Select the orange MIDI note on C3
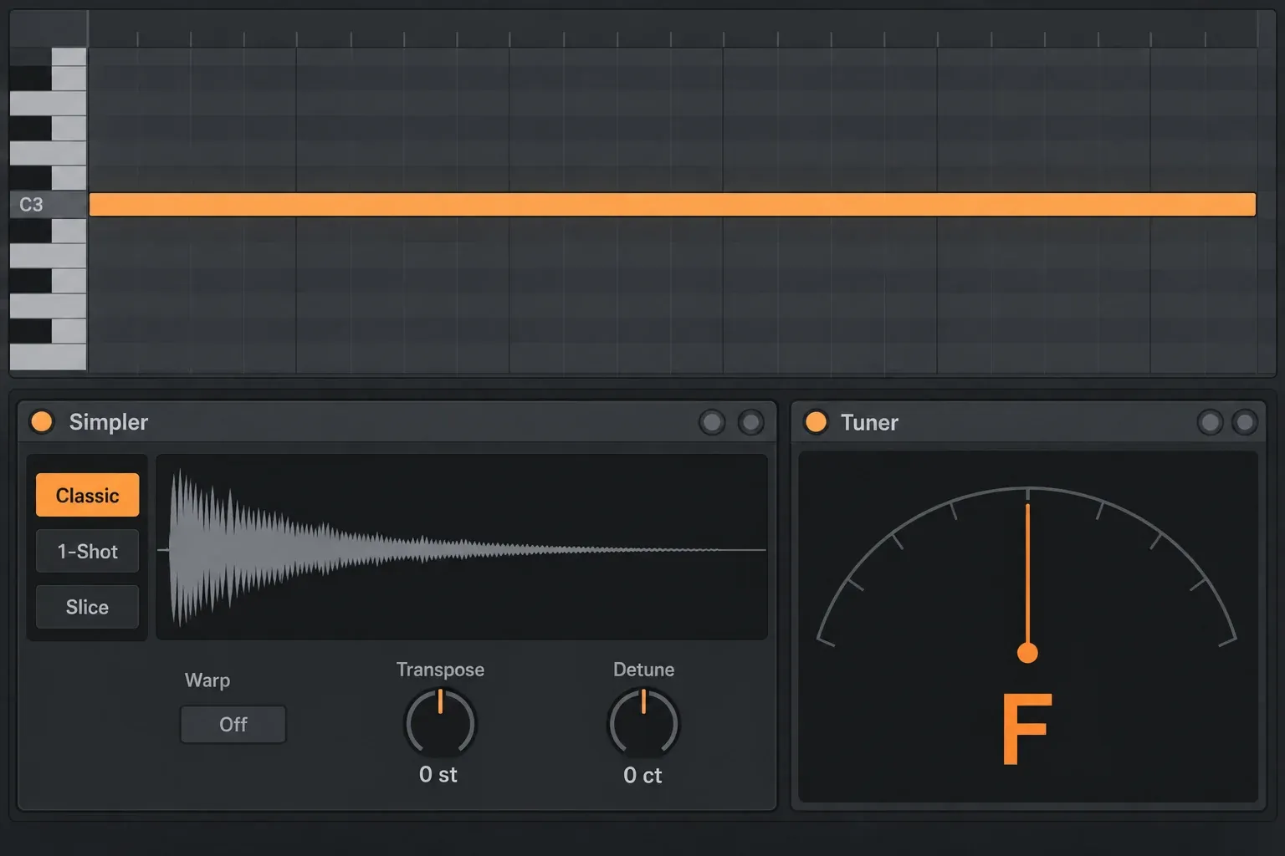 tap(673, 205)
